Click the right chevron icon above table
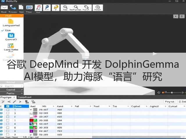 pyautogui.click(x=20, y=102)
